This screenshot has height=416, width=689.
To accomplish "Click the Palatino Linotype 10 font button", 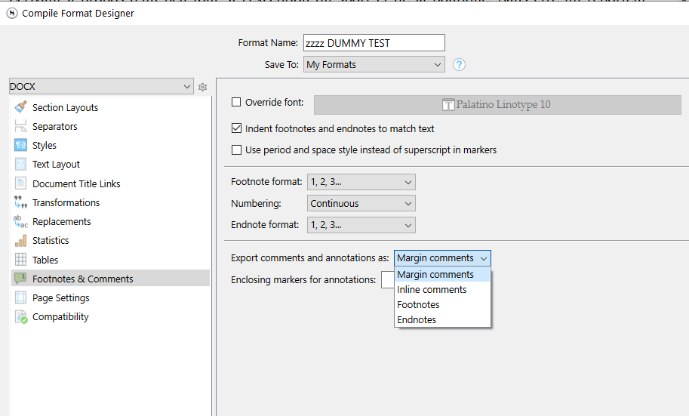I will point(496,105).
